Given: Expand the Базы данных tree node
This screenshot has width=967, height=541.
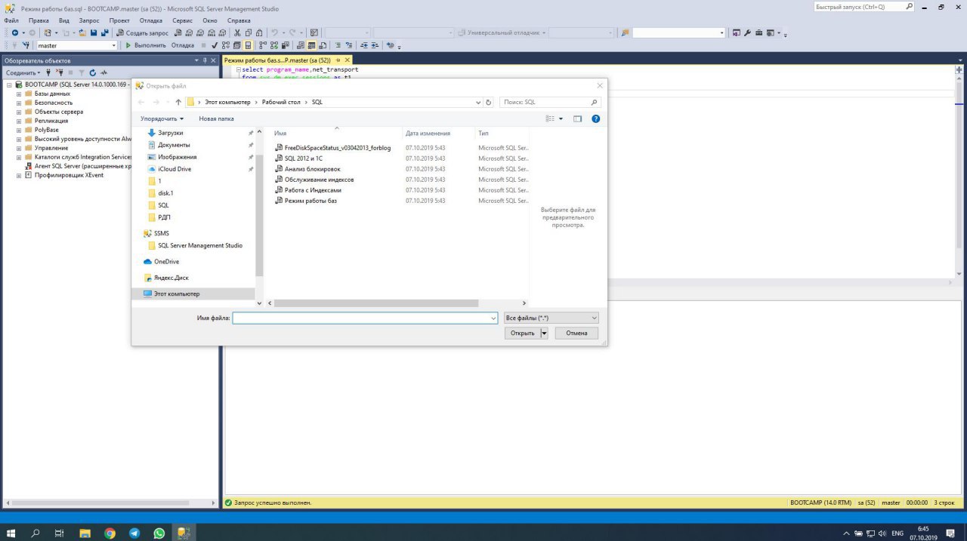Looking at the screenshot, I should click(x=19, y=94).
